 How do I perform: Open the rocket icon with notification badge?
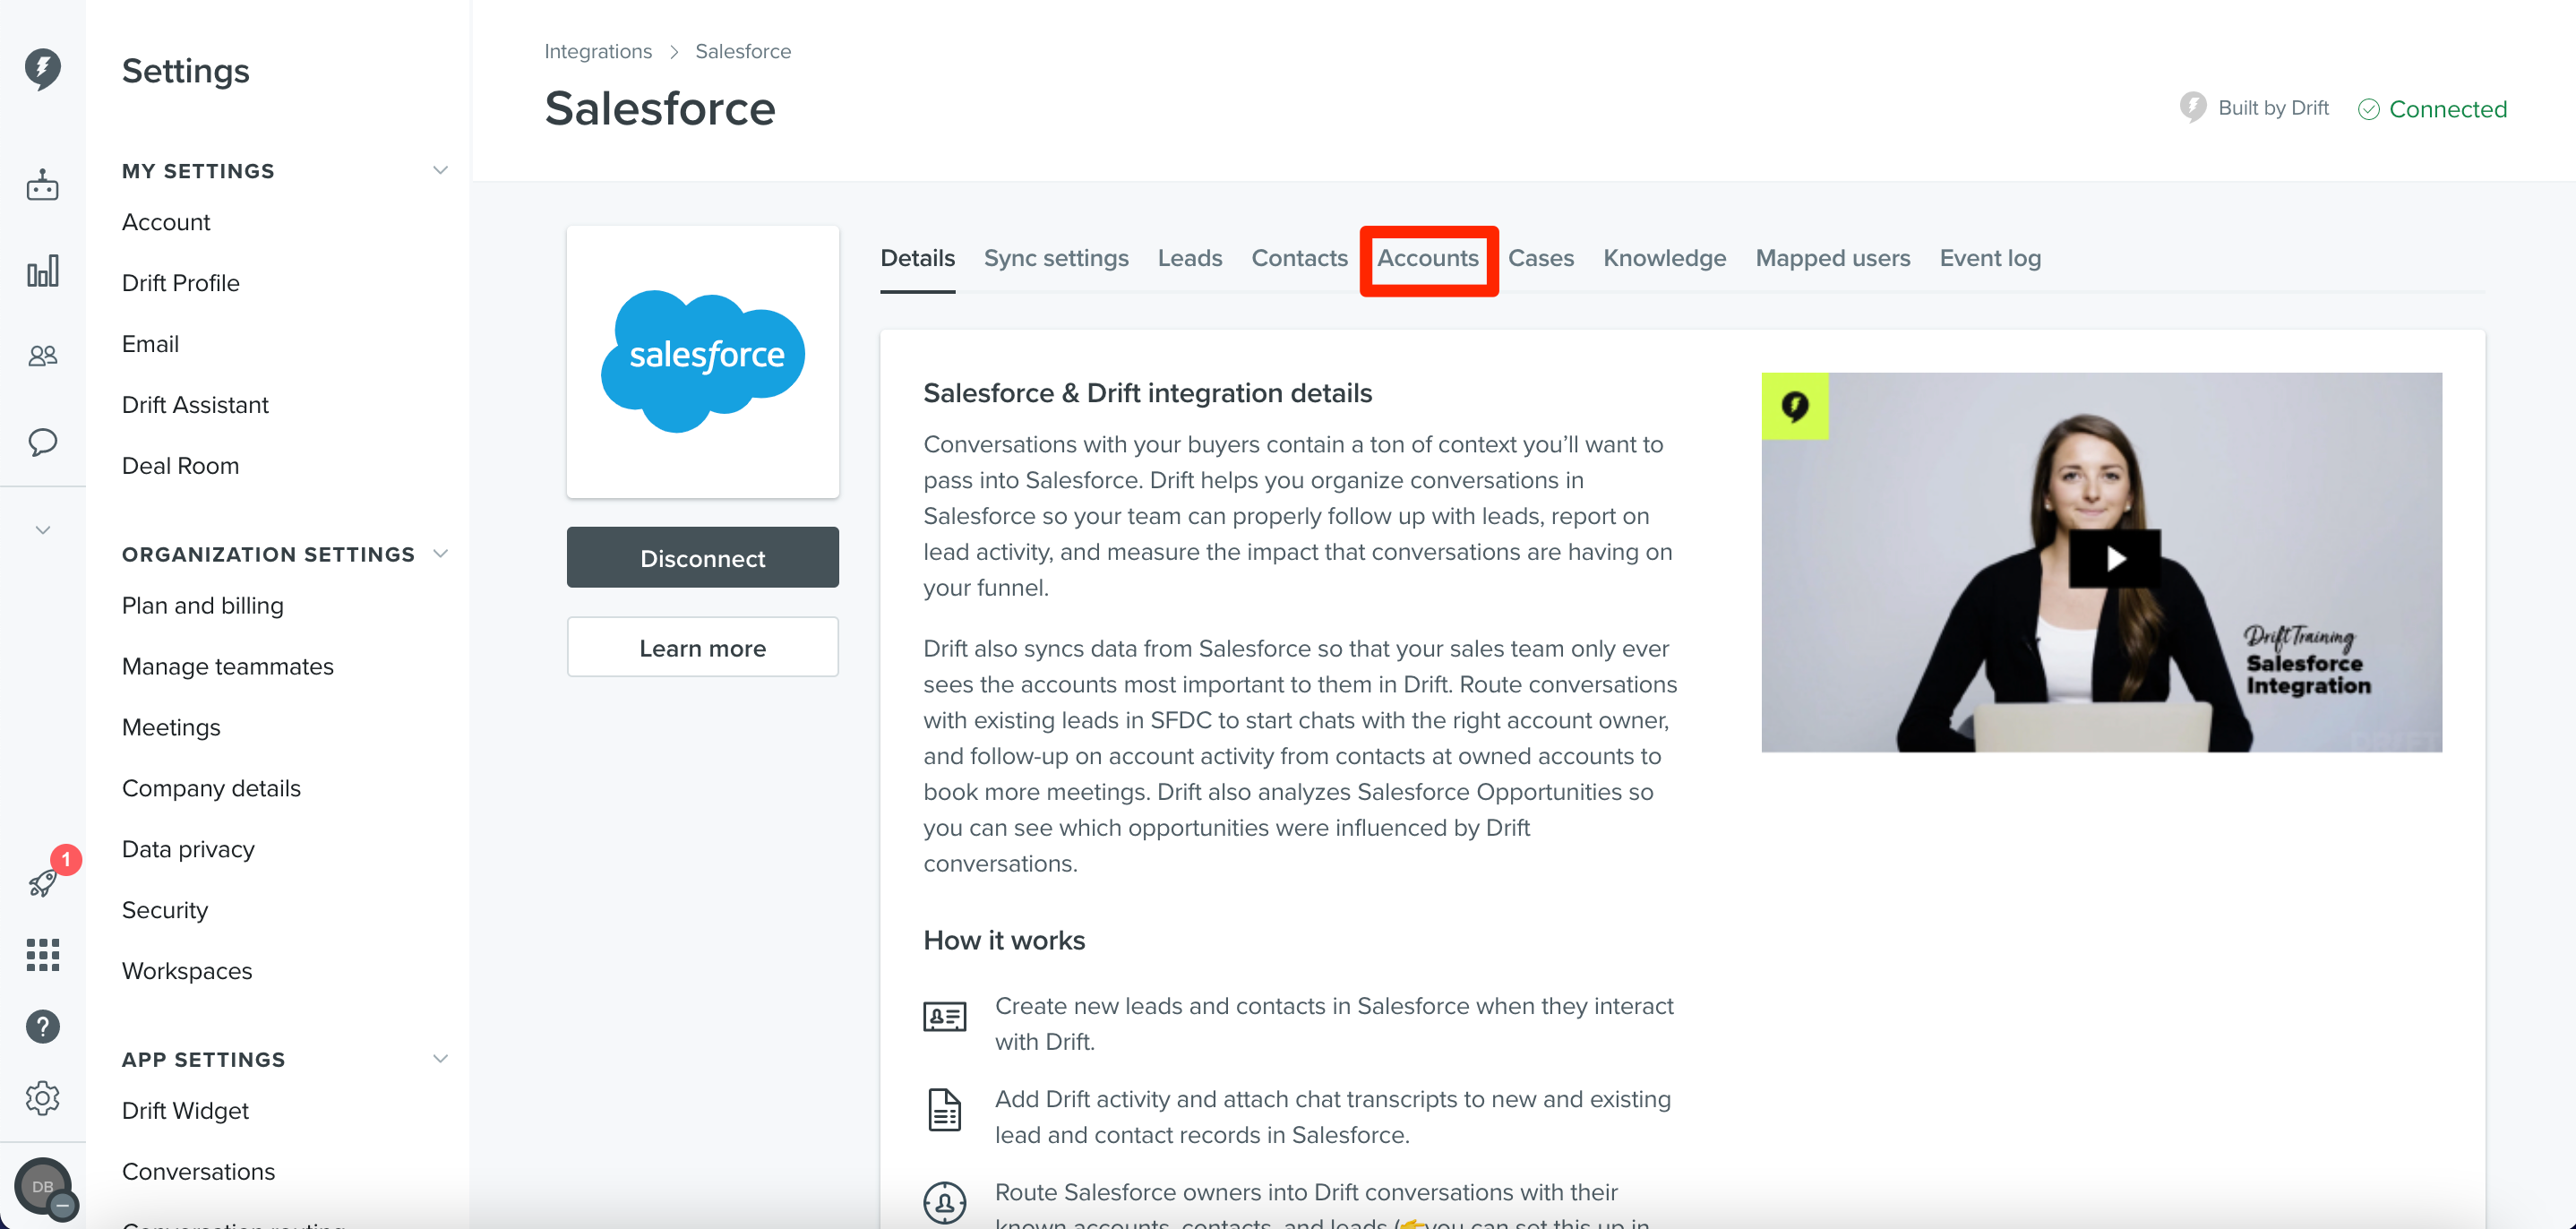point(42,881)
